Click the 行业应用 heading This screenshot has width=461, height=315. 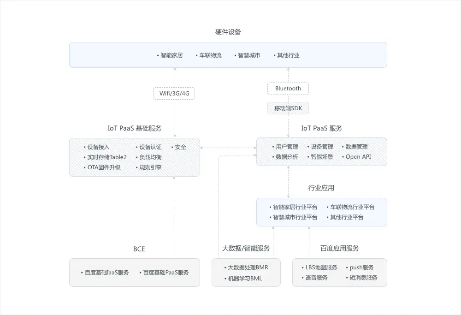[x=321, y=188]
